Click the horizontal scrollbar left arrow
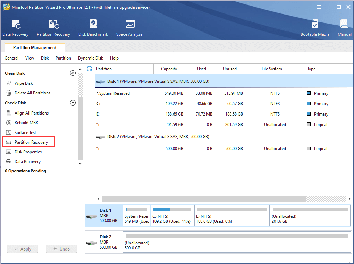The image size is (354, 264). (x=98, y=199)
